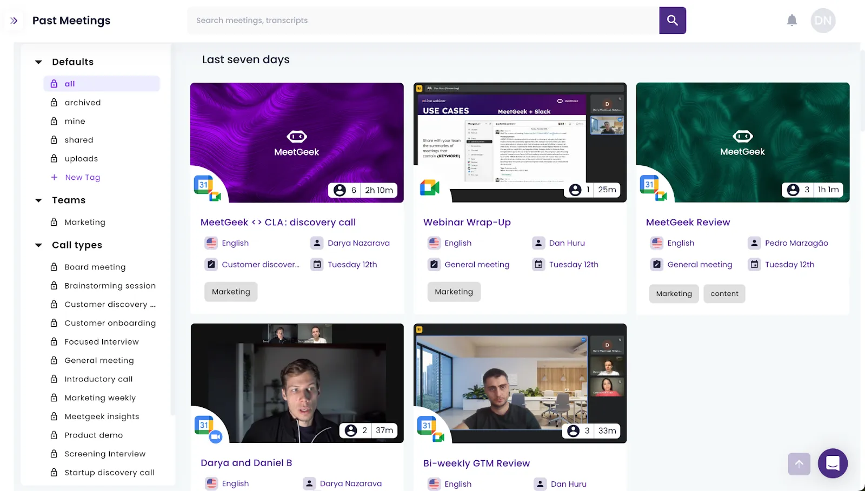Collapse the Call types section
This screenshot has height=491, width=865.
[38, 245]
